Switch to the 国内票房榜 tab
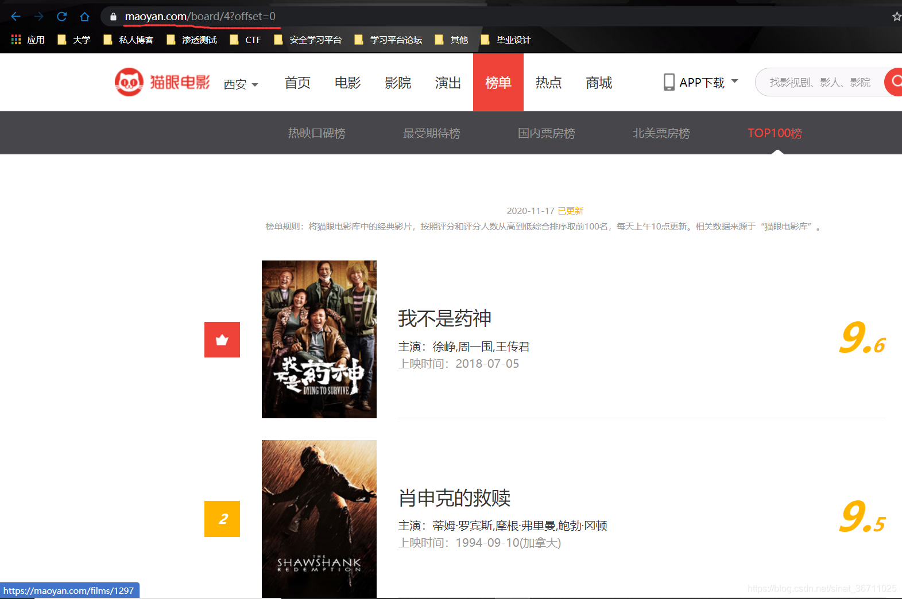The height and width of the screenshot is (599, 902). tap(547, 133)
